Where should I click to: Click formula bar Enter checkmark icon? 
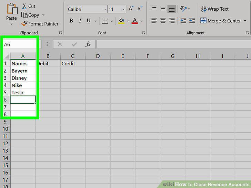74,44
